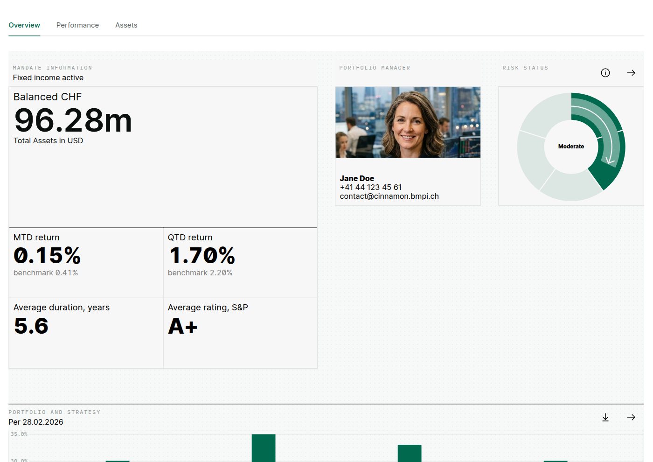Click the Total Assets in USD label
The width and height of the screenshot is (653, 462).
48,140
